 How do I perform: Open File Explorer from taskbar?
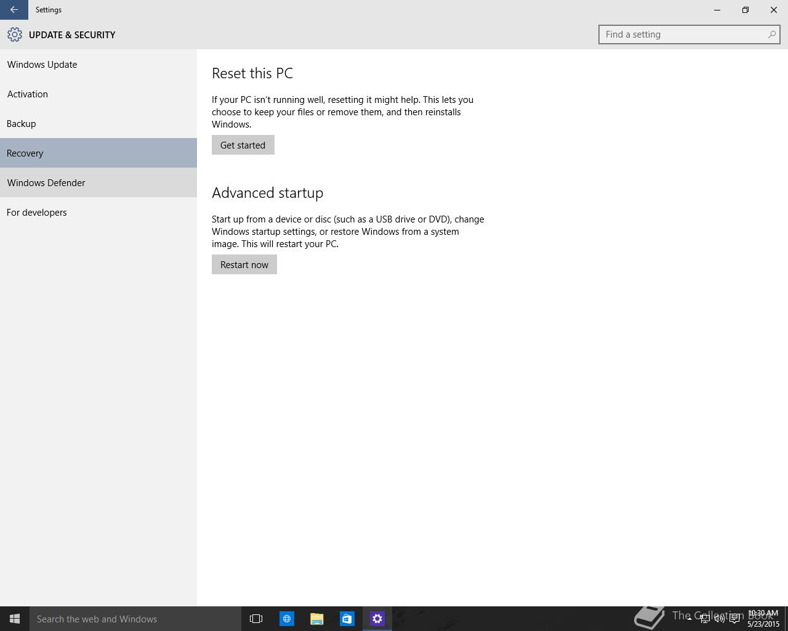point(316,619)
